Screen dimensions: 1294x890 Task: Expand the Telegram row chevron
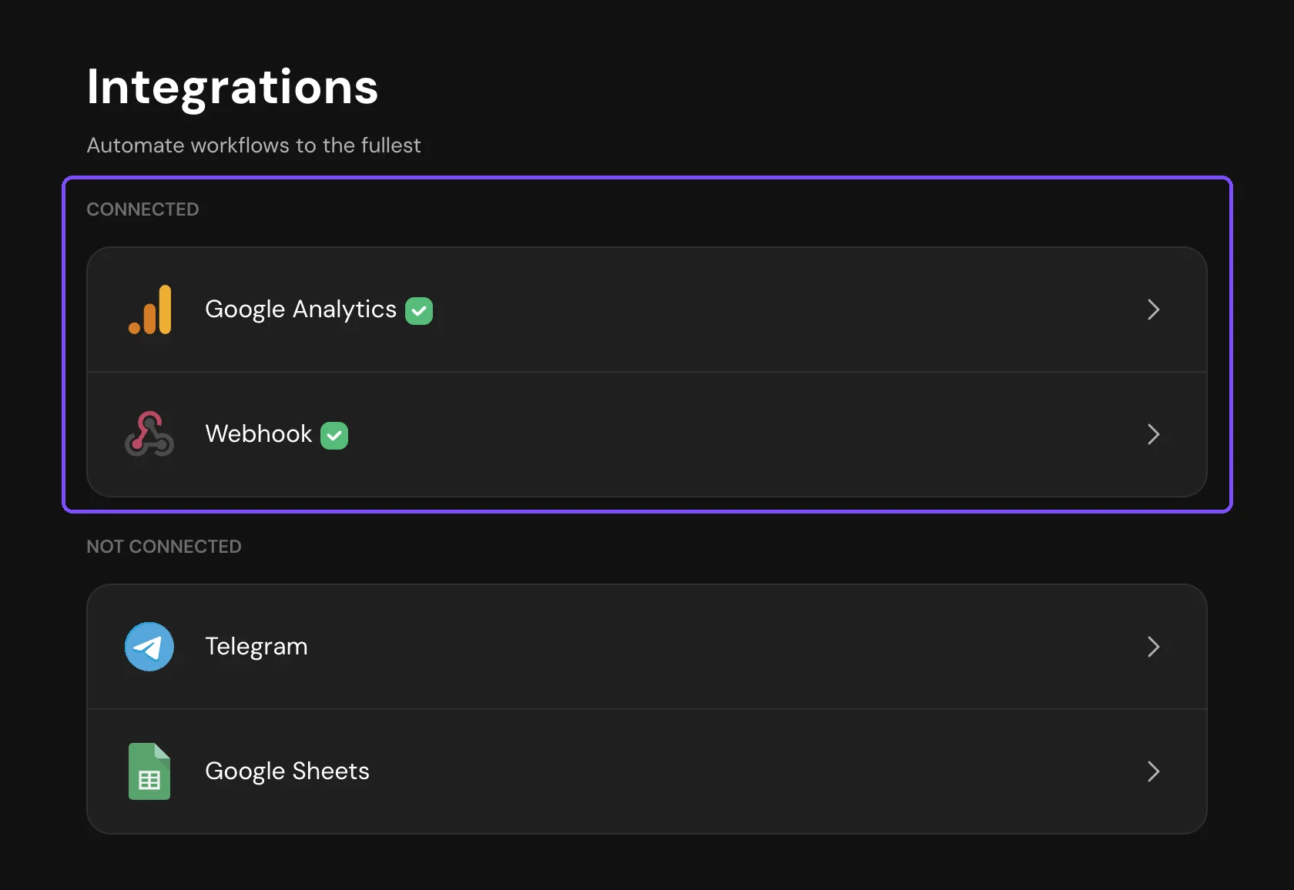(1153, 647)
